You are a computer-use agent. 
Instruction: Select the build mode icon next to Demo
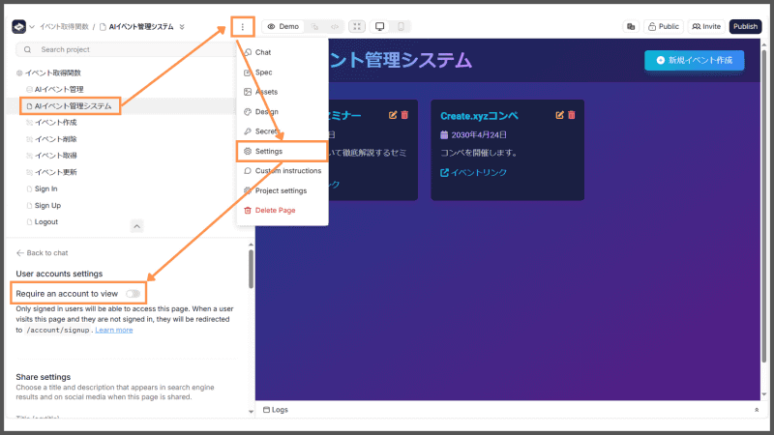click(314, 27)
